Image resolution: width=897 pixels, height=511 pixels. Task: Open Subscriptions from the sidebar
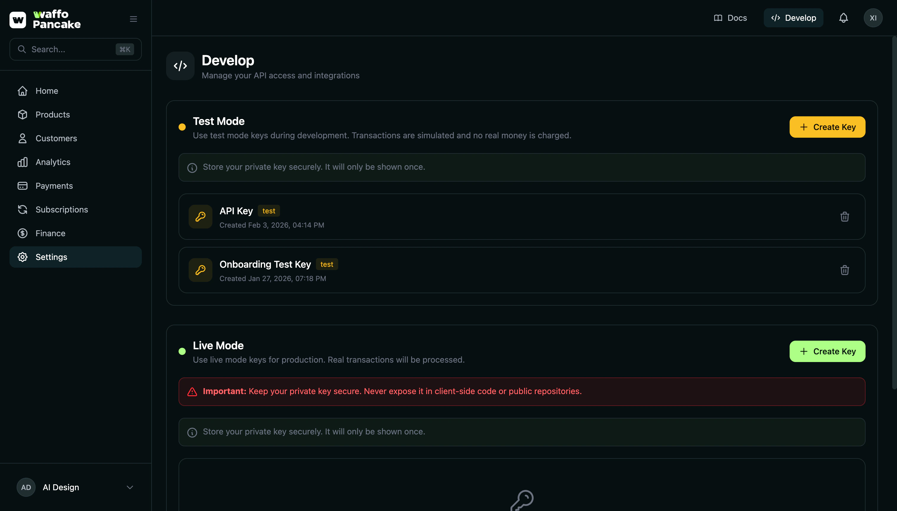[62, 209]
